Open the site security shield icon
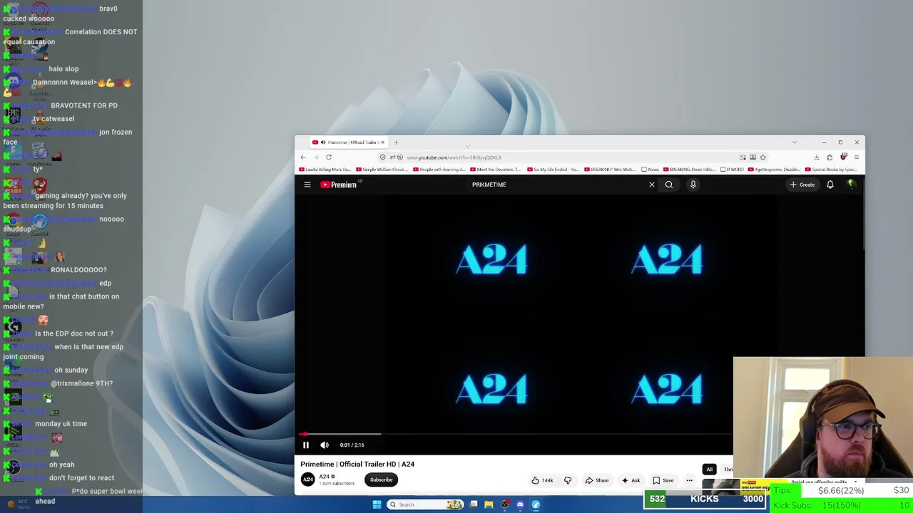 pyautogui.click(x=383, y=157)
